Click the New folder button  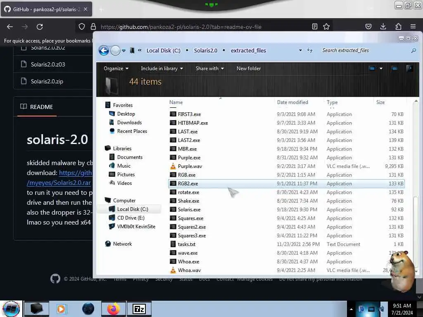[x=248, y=69]
